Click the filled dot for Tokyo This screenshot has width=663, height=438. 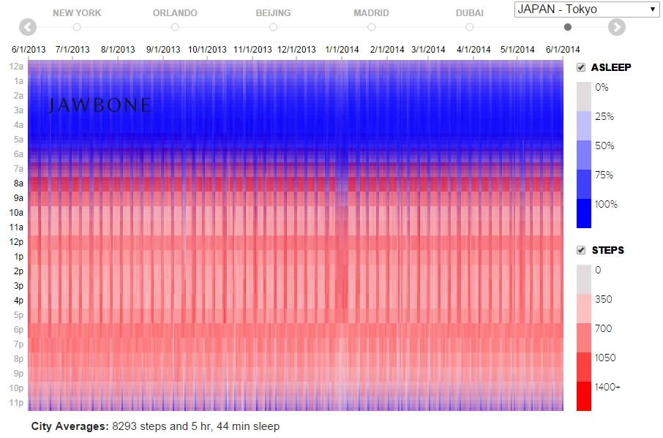coord(567,27)
